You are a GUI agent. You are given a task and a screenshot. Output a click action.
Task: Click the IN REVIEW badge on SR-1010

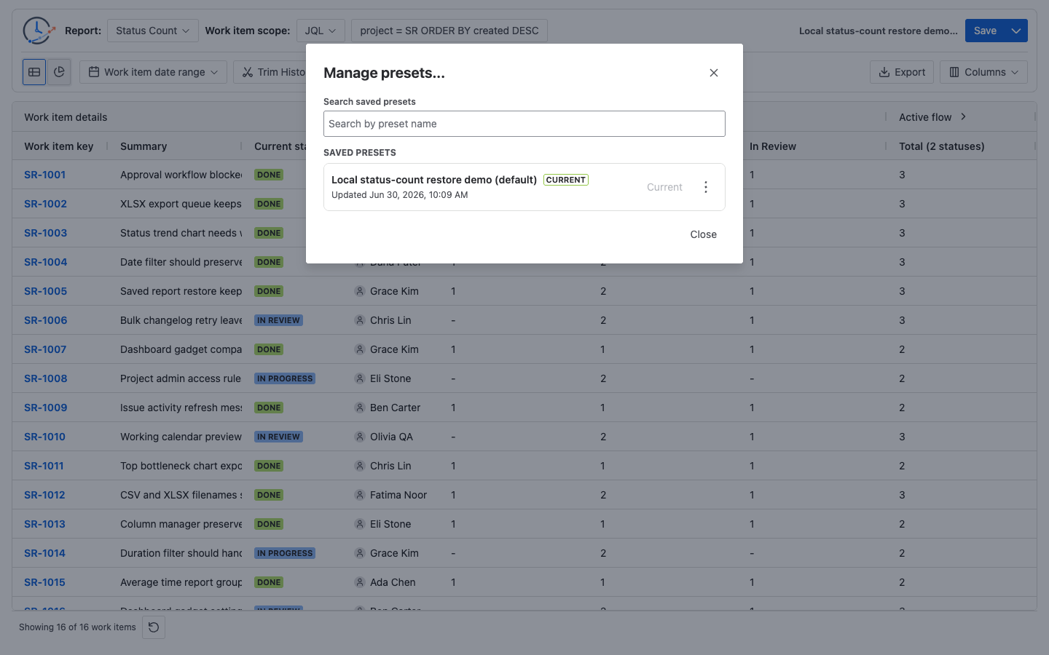pos(278,437)
